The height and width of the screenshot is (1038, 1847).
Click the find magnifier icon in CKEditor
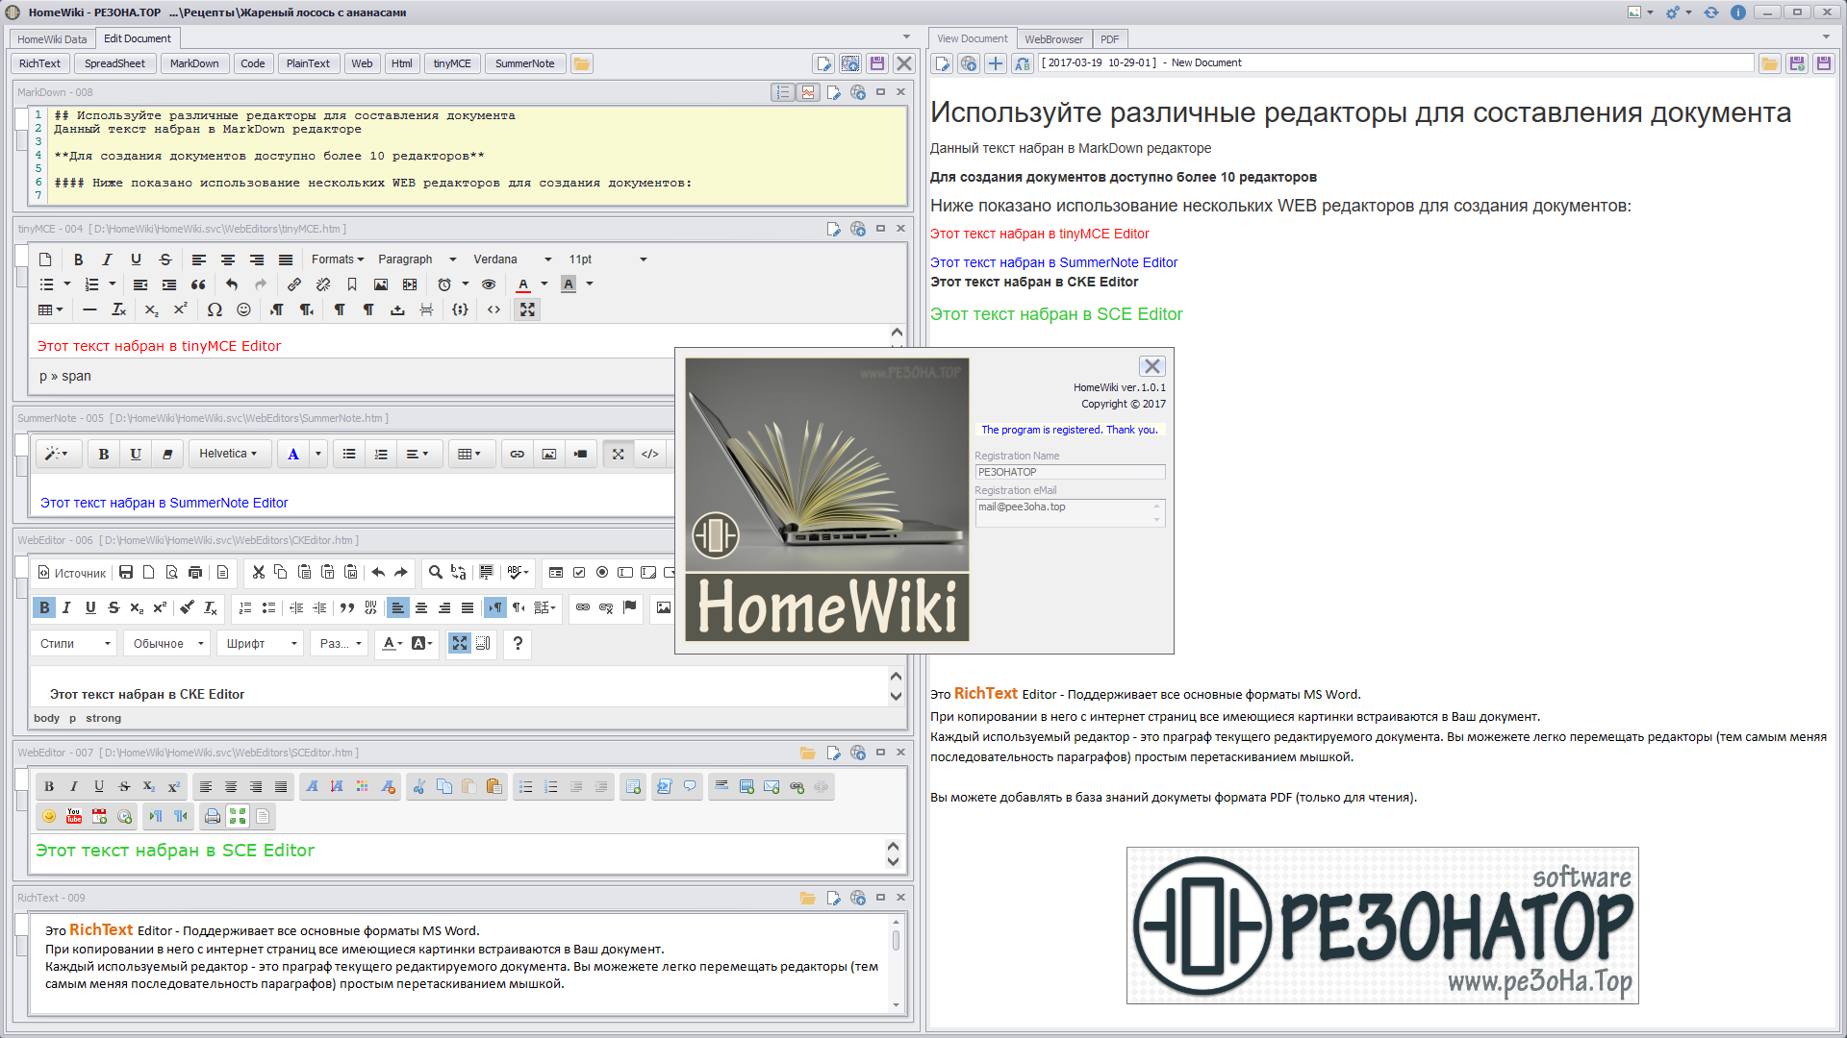[435, 572]
